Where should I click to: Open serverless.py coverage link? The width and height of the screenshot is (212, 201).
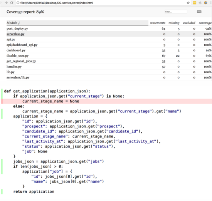15,34
